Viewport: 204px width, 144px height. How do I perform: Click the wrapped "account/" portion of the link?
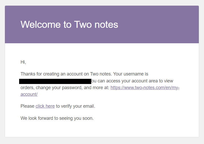(29, 94)
